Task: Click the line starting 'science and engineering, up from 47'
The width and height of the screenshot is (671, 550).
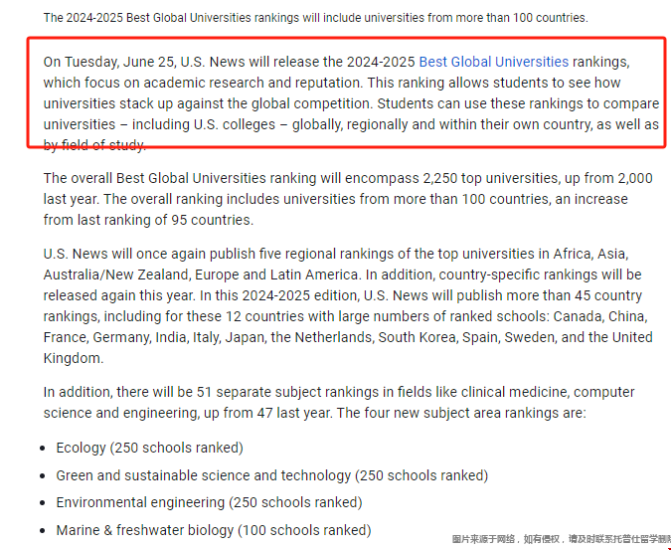Action: click(314, 413)
